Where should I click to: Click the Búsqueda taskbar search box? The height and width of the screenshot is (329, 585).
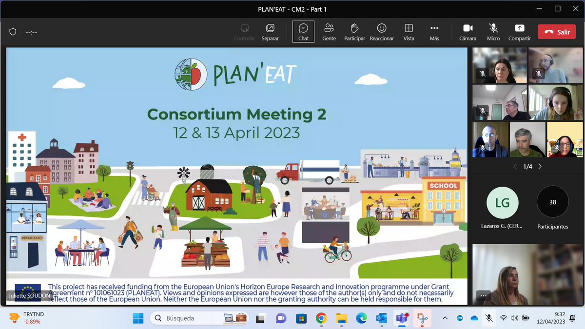200,318
